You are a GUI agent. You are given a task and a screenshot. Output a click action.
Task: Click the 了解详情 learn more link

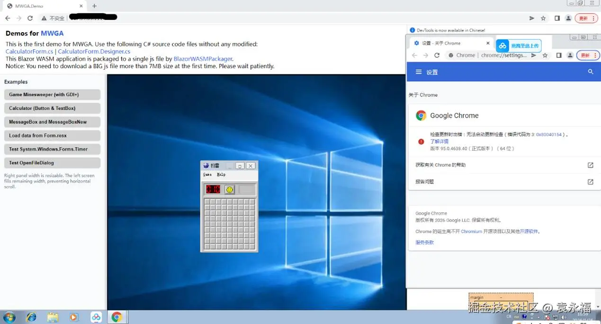point(439,142)
